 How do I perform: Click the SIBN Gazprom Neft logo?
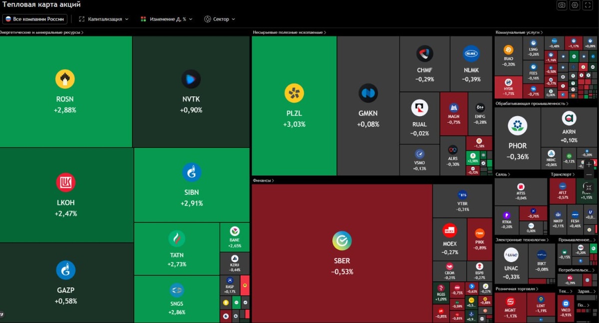click(192, 172)
